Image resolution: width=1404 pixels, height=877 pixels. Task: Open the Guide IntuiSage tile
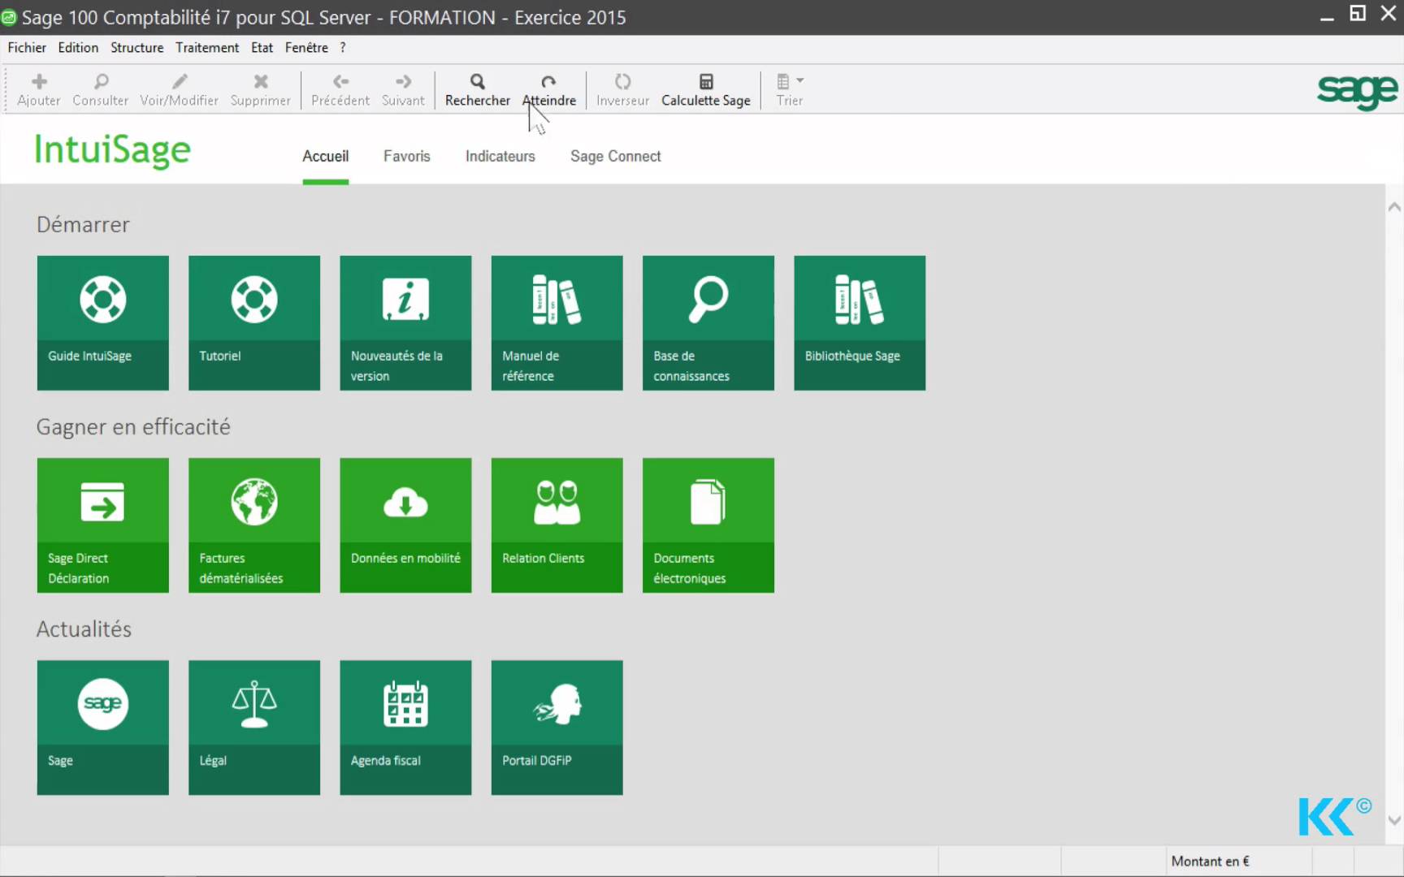103,323
